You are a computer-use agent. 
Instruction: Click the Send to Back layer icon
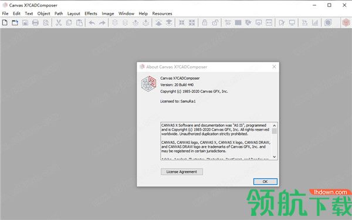click(169, 22)
